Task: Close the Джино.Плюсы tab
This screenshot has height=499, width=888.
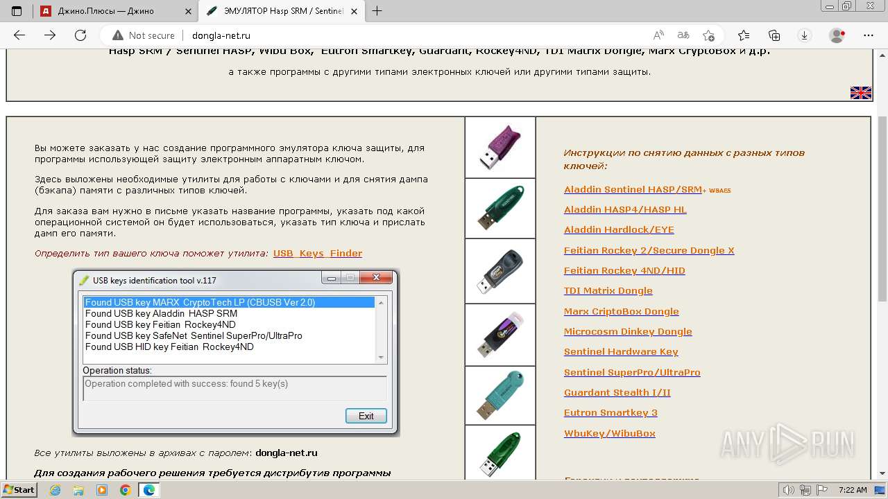Action: click(187, 10)
